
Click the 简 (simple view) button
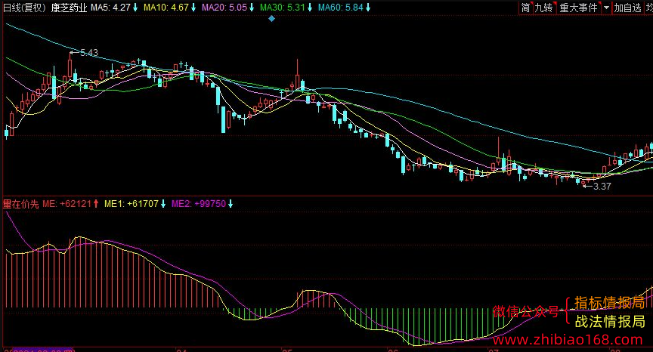point(525,8)
